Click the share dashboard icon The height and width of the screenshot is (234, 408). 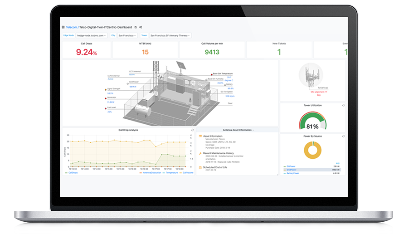click(141, 27)
